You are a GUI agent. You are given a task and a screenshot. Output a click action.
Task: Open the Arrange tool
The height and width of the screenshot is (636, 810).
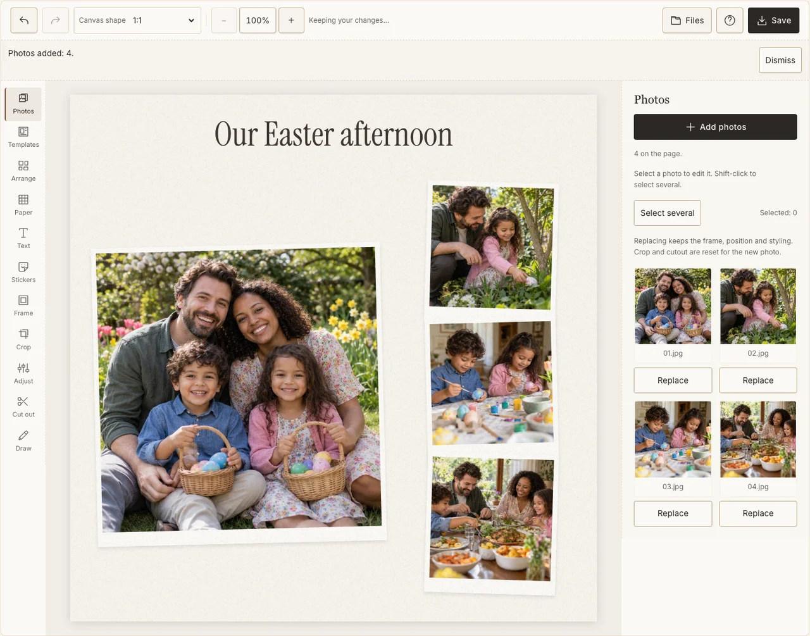(23, 171)
